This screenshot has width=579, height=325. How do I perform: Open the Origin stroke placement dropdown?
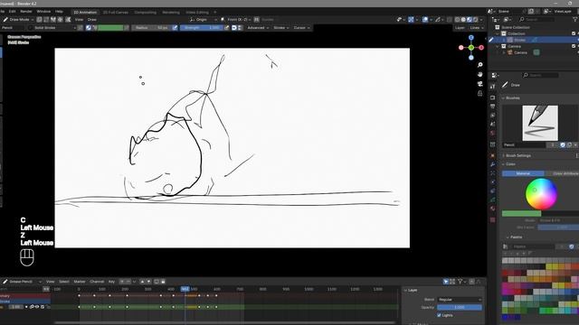point(204,20)
